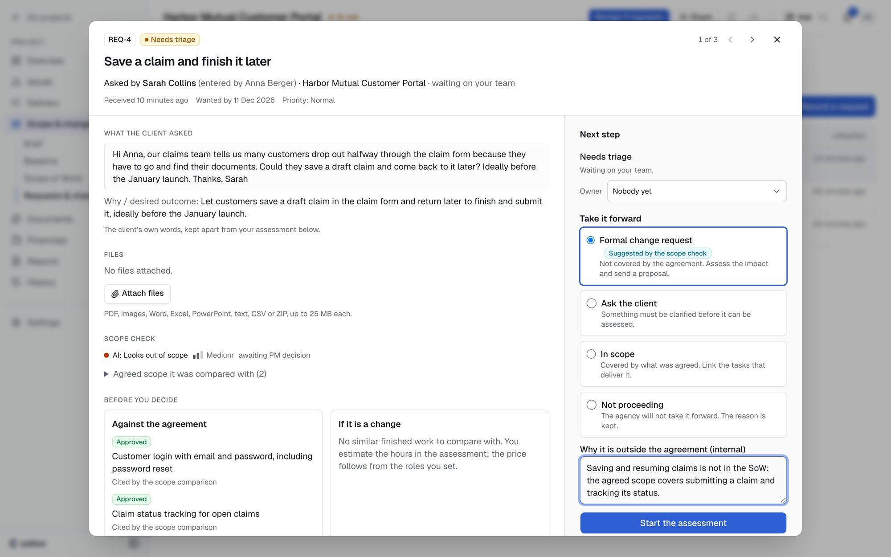Close the REQ-4 request dialog
The height and width of the screenshot is (557, 891).
pos(777,40)
